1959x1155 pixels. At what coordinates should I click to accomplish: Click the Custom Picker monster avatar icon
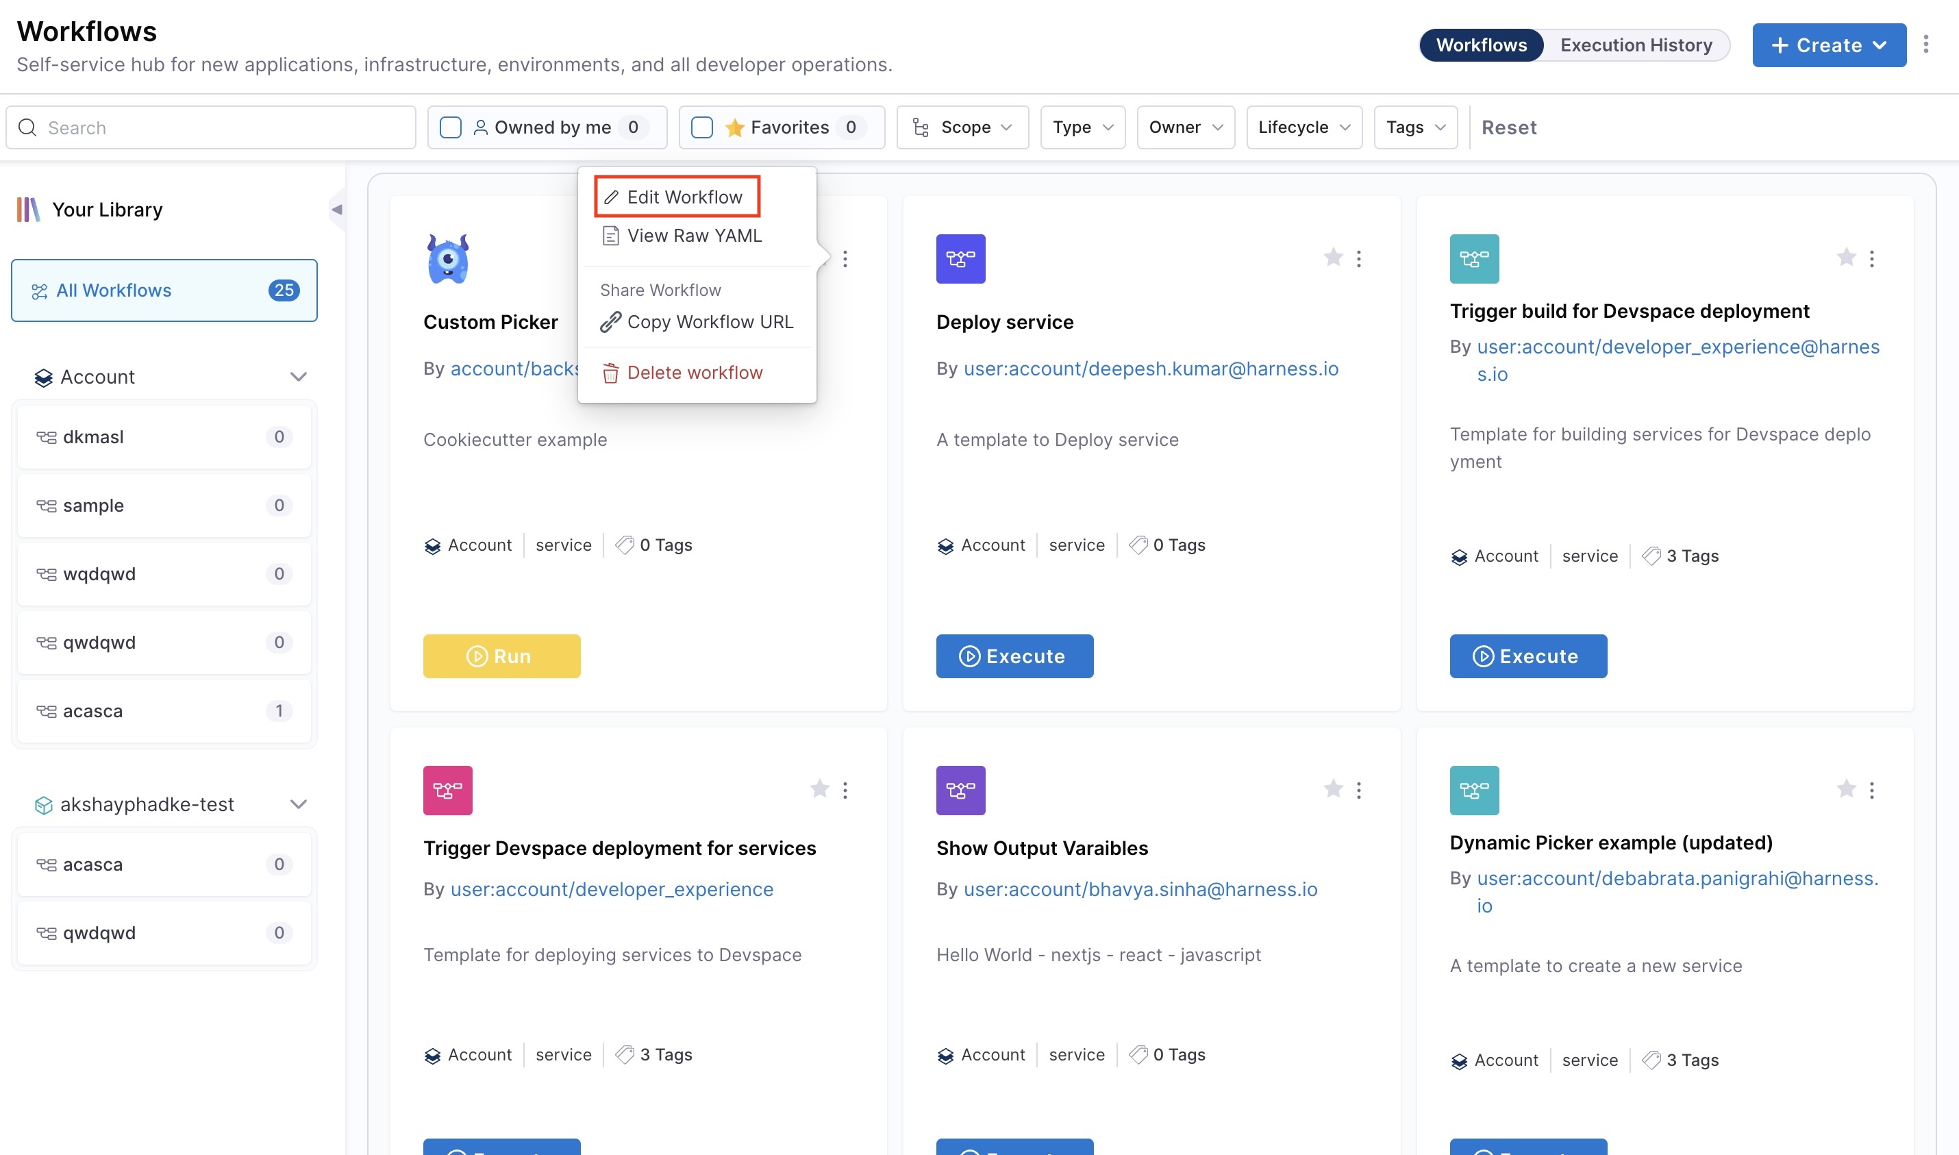(x=447, y=258)
